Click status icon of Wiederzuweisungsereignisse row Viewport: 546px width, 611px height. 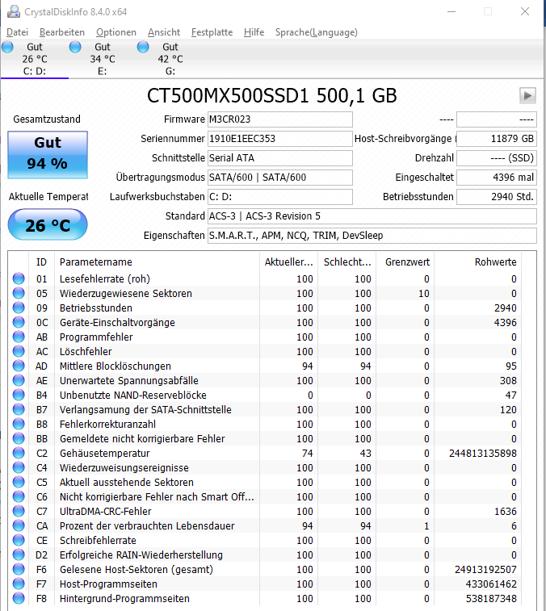19,467
